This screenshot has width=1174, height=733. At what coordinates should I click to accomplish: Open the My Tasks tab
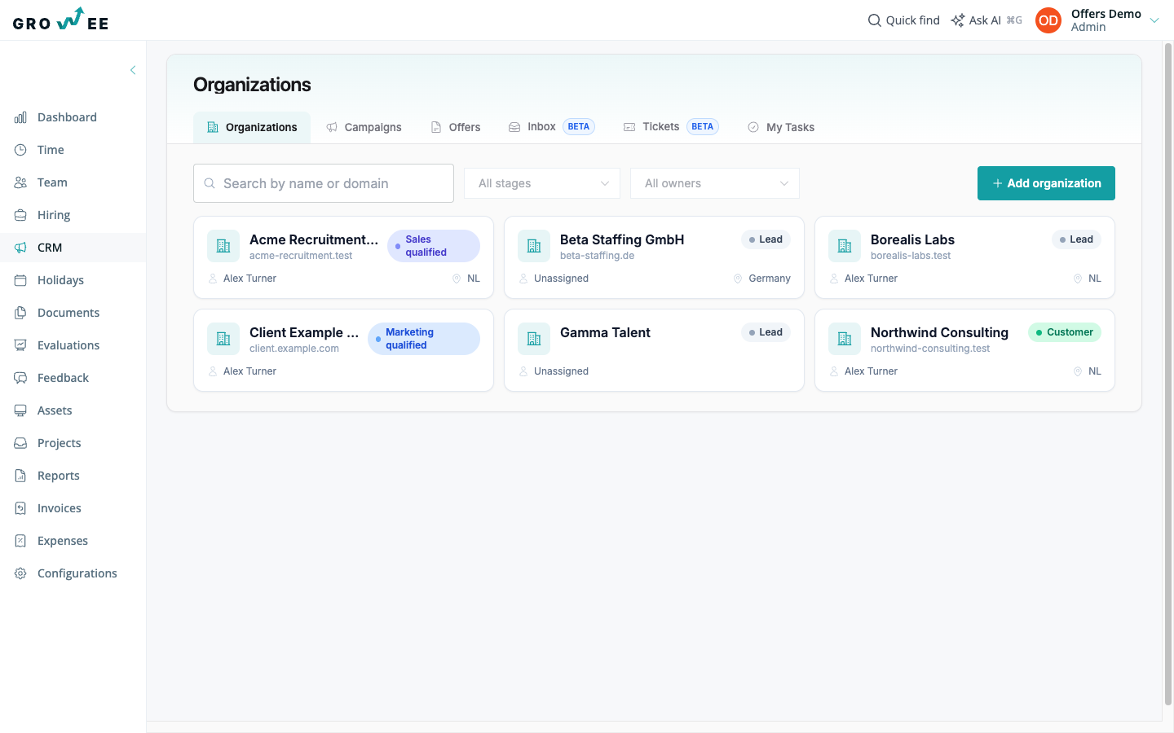(x=781, y=127)
